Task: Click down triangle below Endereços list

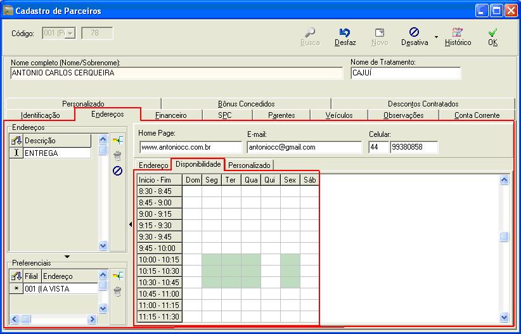Action: pyautogui.click(x=68, y=256)
